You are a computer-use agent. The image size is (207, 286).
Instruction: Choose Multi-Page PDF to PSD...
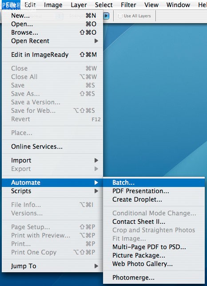pyautogui.click(x=154, y=247)
